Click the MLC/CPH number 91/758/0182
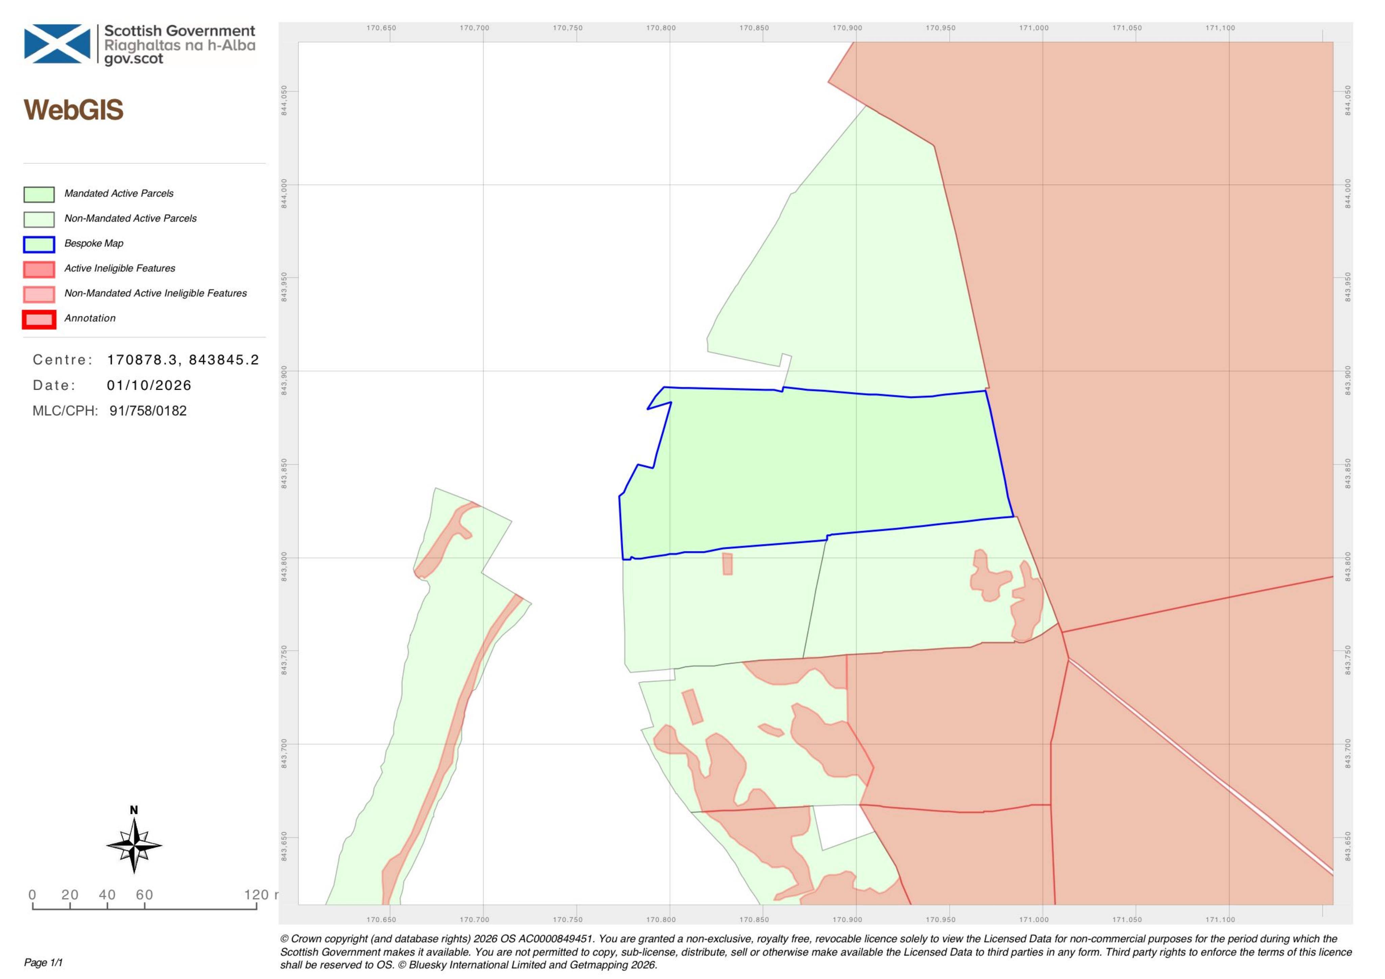The width and height of the screenshot is (1385, 979). (x=148, y=410)
